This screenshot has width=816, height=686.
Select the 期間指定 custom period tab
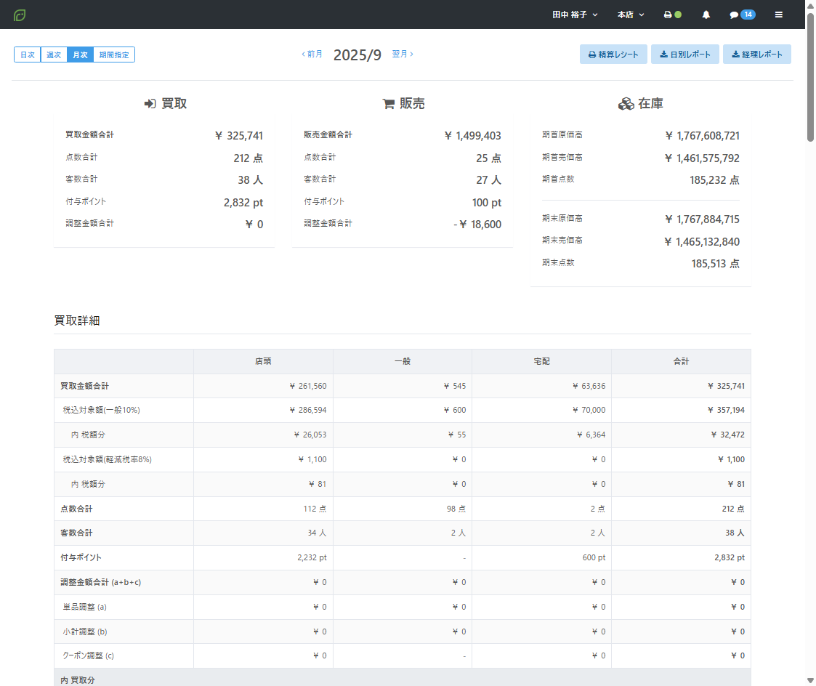(x=114, y=55)
